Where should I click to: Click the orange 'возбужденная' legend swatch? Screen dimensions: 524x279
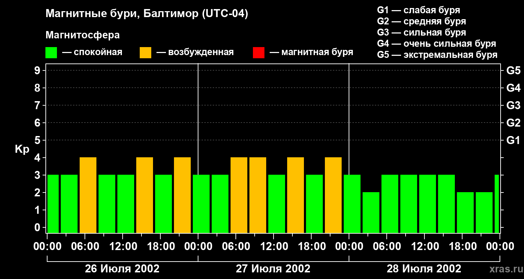pyautogui.click(x=145, y=53)
